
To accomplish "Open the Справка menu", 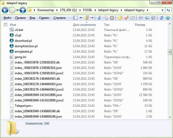I will pyautogui.click(x=59, y=18).
